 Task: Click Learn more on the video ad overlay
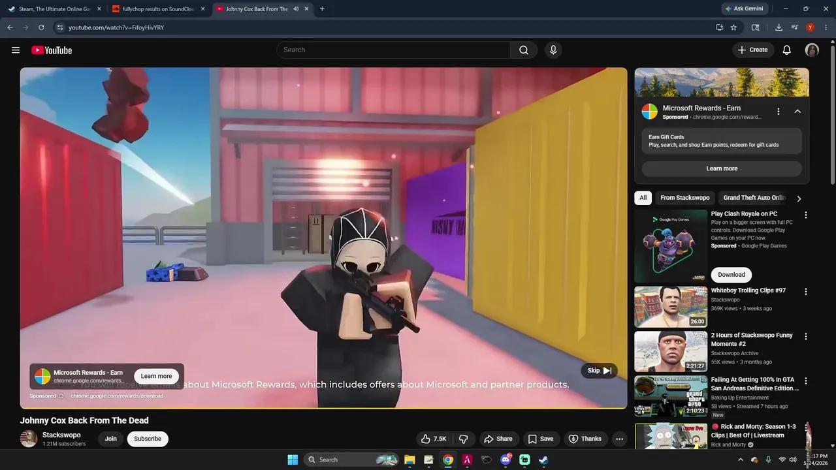click(x=157, y=376)
